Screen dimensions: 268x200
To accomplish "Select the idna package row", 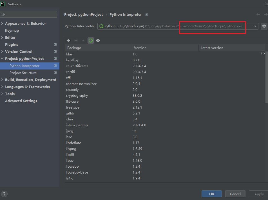I will click(x=165, y=119).
